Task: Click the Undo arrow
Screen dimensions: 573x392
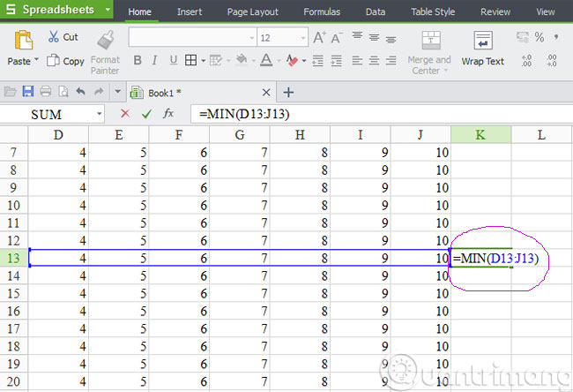Action: click(x=80, y=91)
